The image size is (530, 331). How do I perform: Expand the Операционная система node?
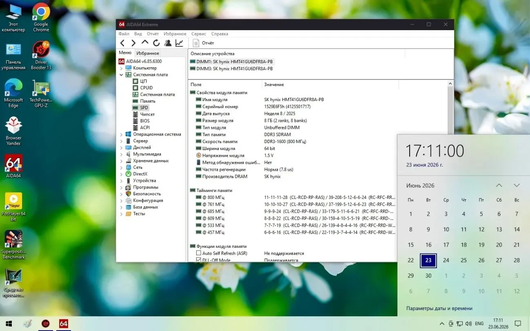pyautogui.click(x=121, y=134)
